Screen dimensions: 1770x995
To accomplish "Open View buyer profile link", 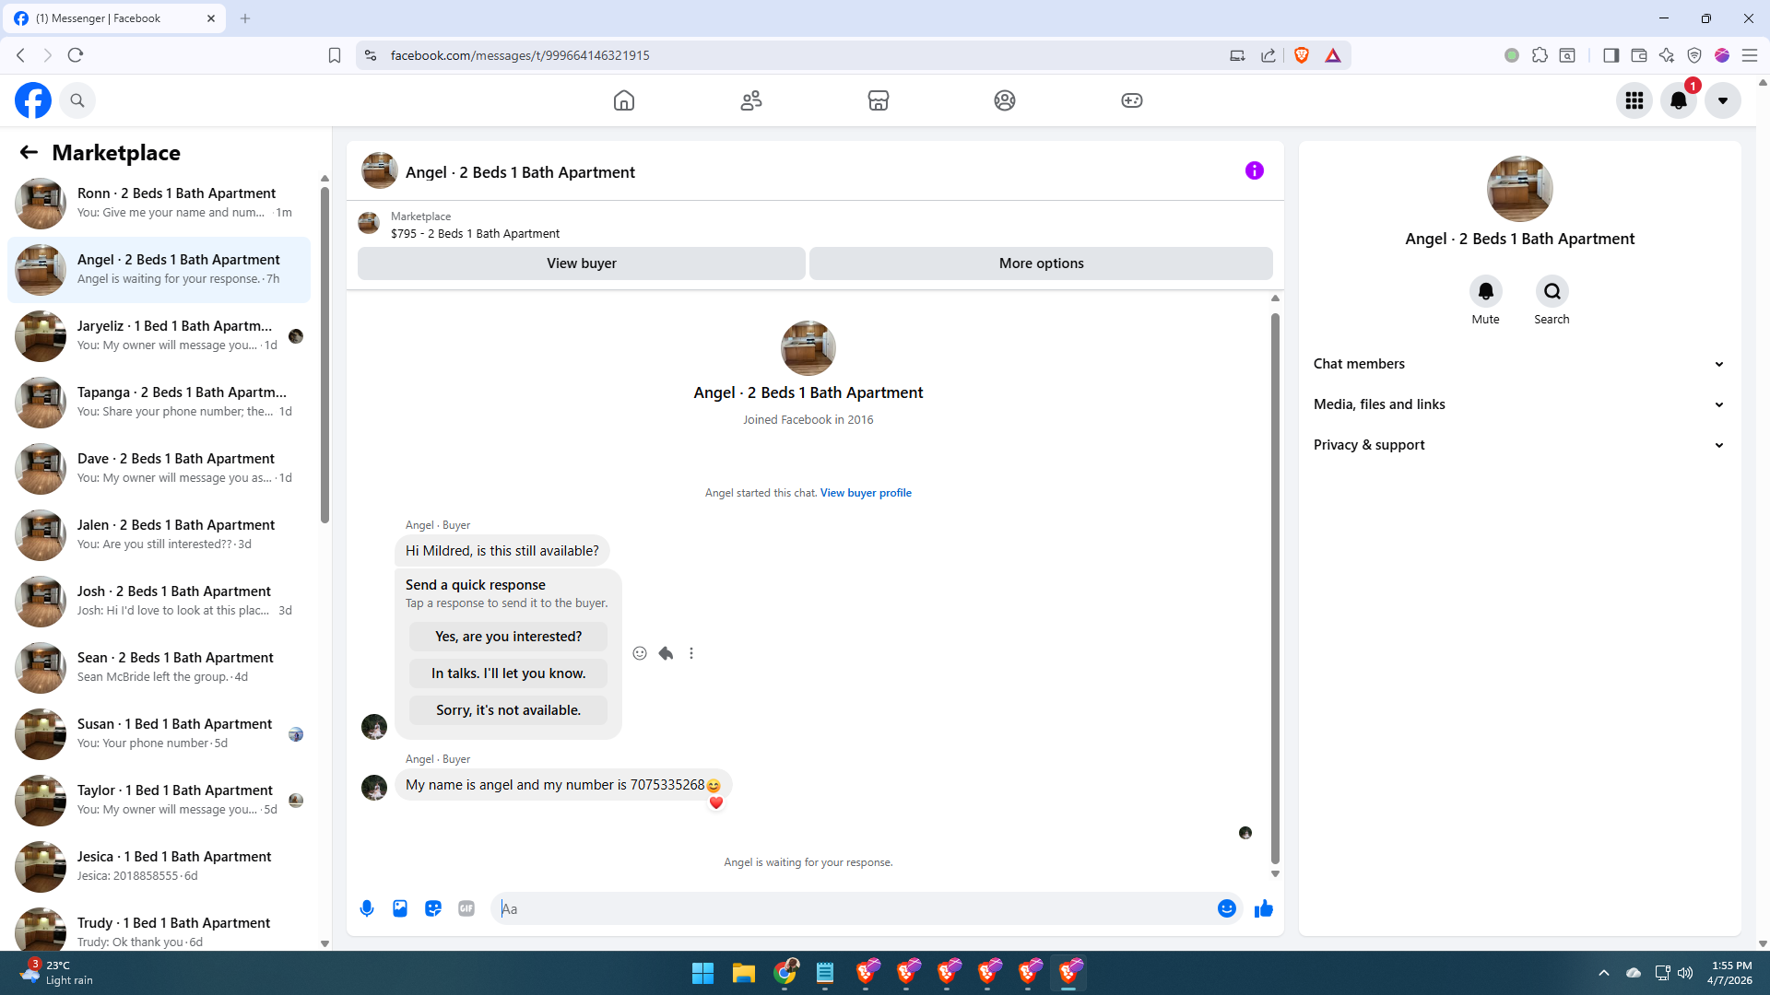I will [866, 493].
